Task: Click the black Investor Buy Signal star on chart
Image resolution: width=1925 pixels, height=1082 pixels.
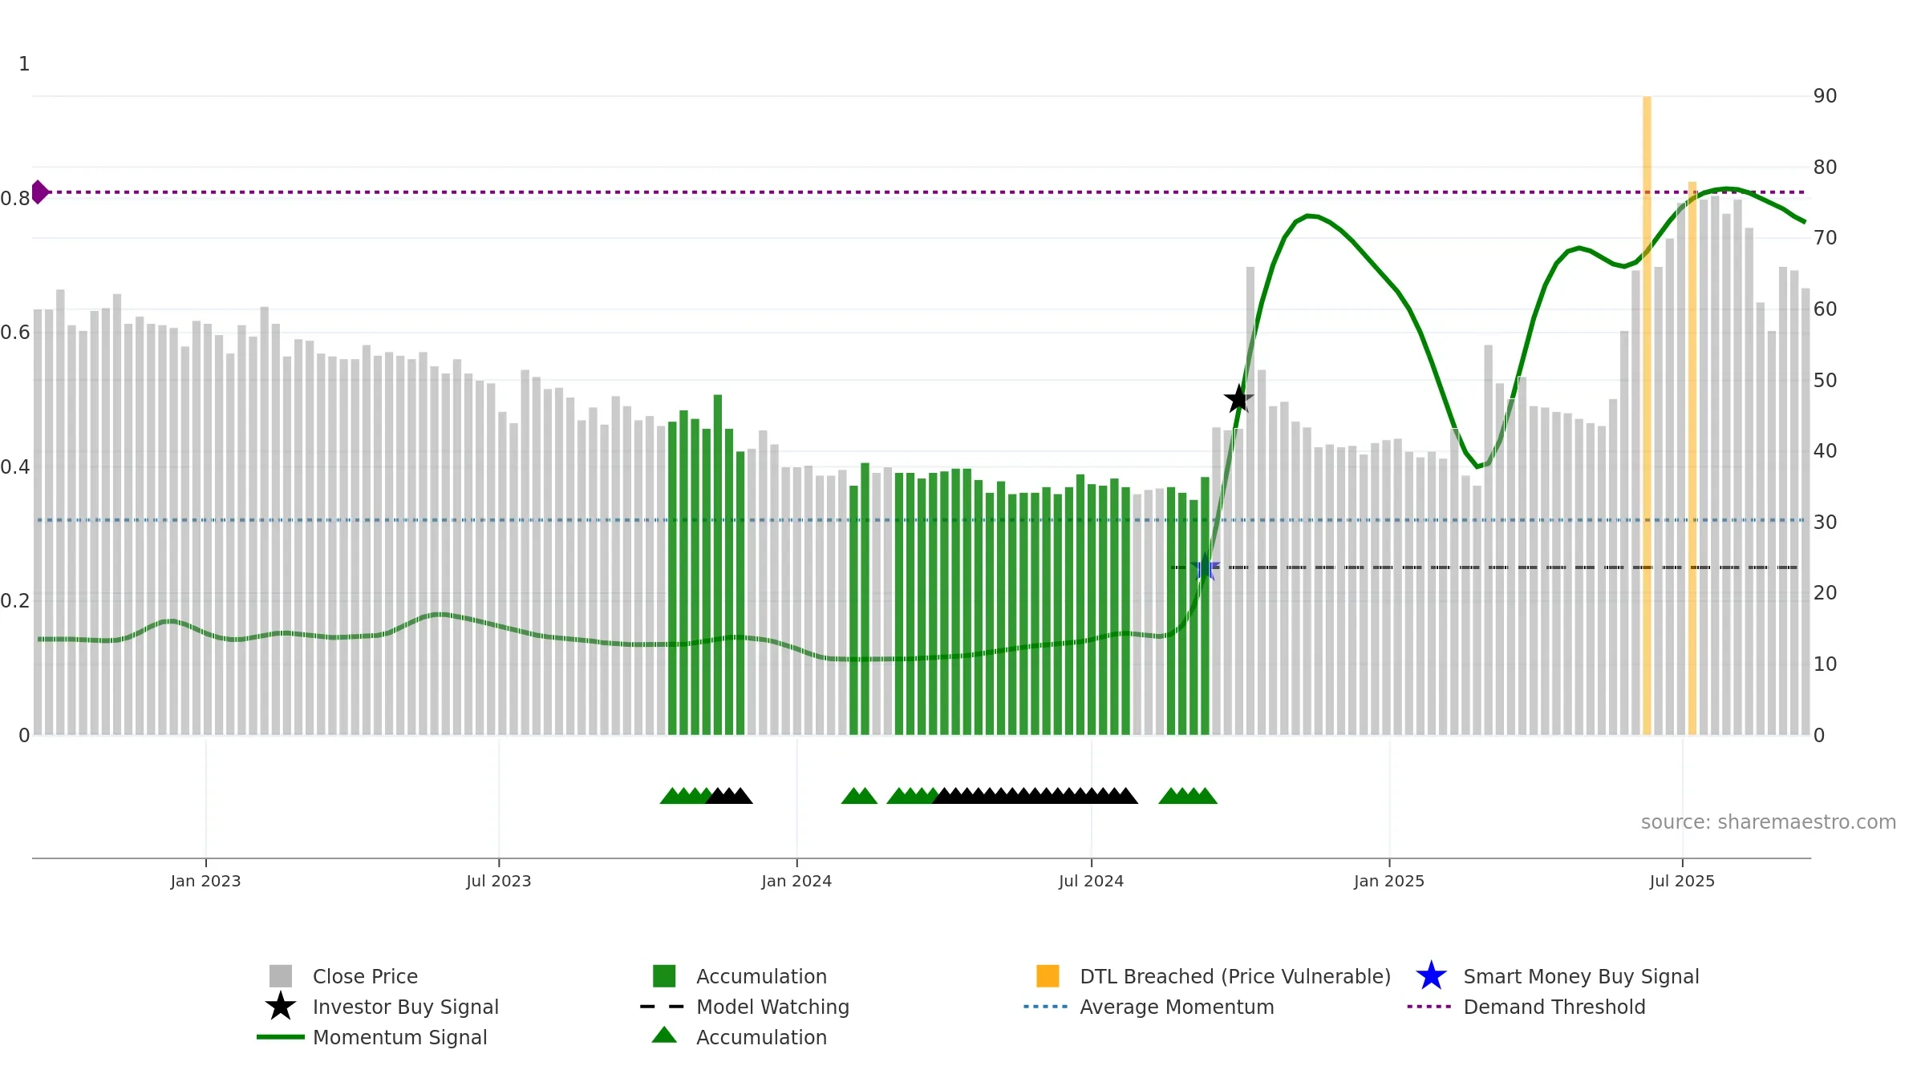Action: tap(1238, 398)
